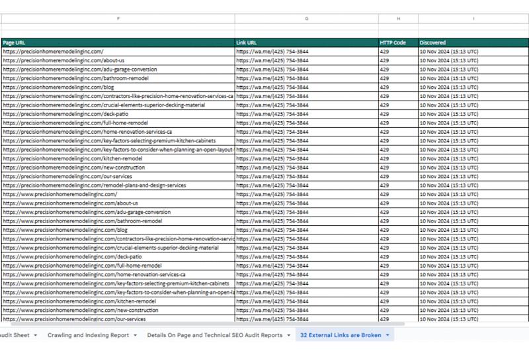Switch to Details On Page and Technical SEO Audit Reports tab

214,335
